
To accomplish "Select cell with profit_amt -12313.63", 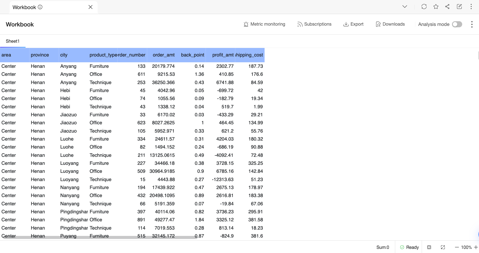I will pyautogui.click(x=220, y=179).
